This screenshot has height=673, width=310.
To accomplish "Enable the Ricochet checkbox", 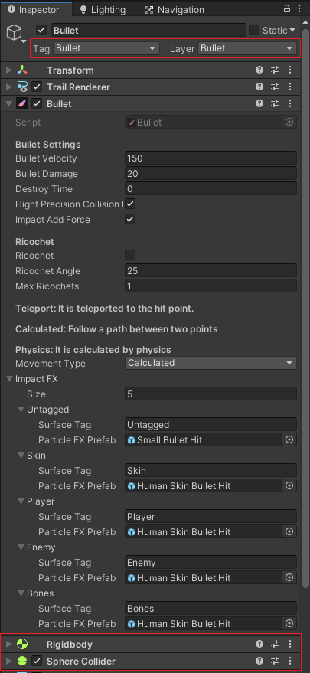I will (x=130, y=256).
